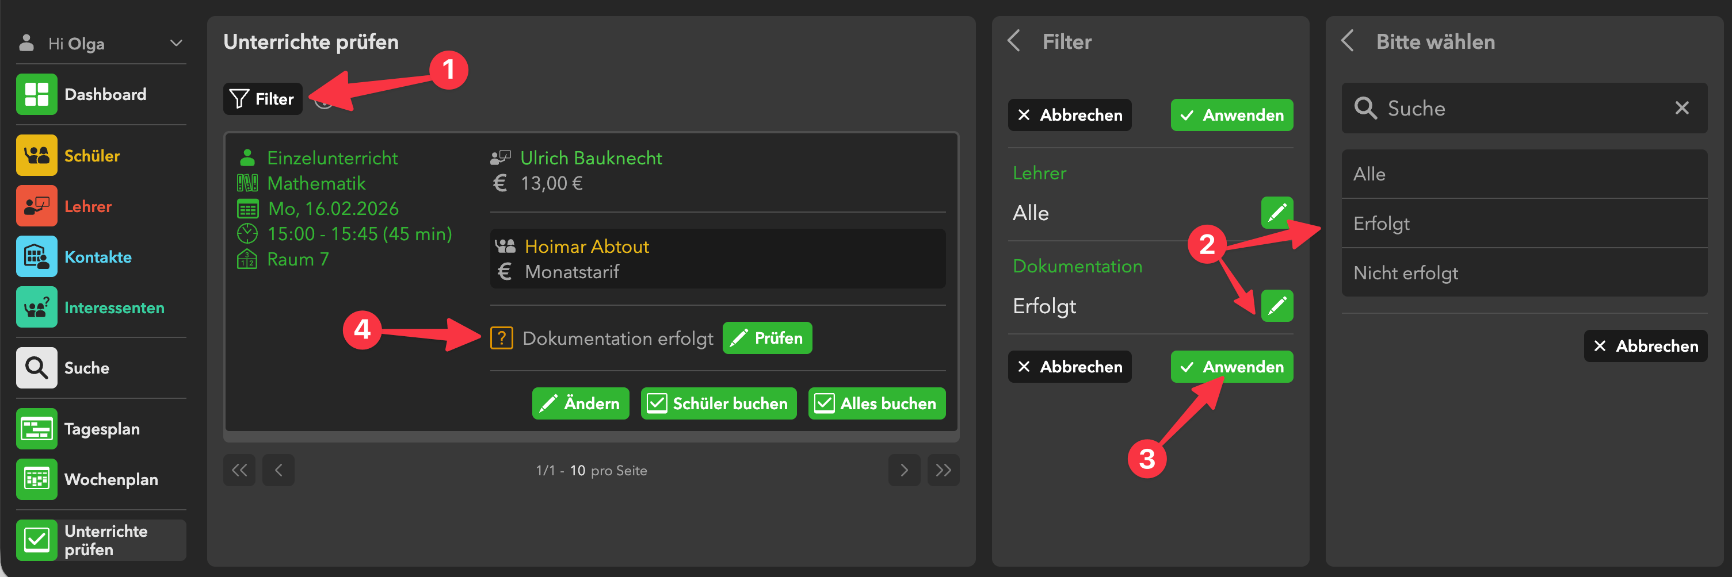Go back from Bitte wählen panel
The height and width of the screenshot is (577, 1732).
point(1348,41)
